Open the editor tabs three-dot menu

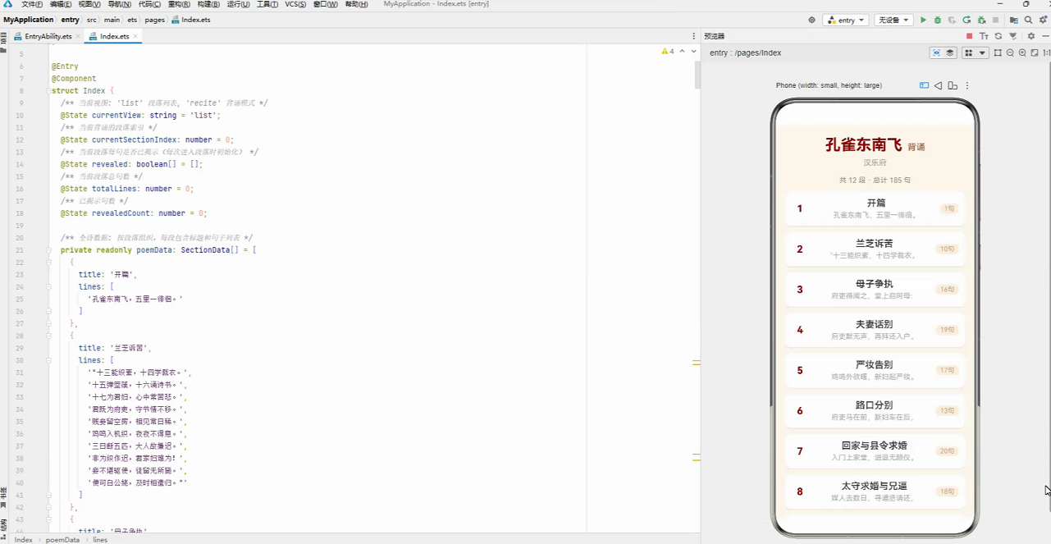[694, 36]
